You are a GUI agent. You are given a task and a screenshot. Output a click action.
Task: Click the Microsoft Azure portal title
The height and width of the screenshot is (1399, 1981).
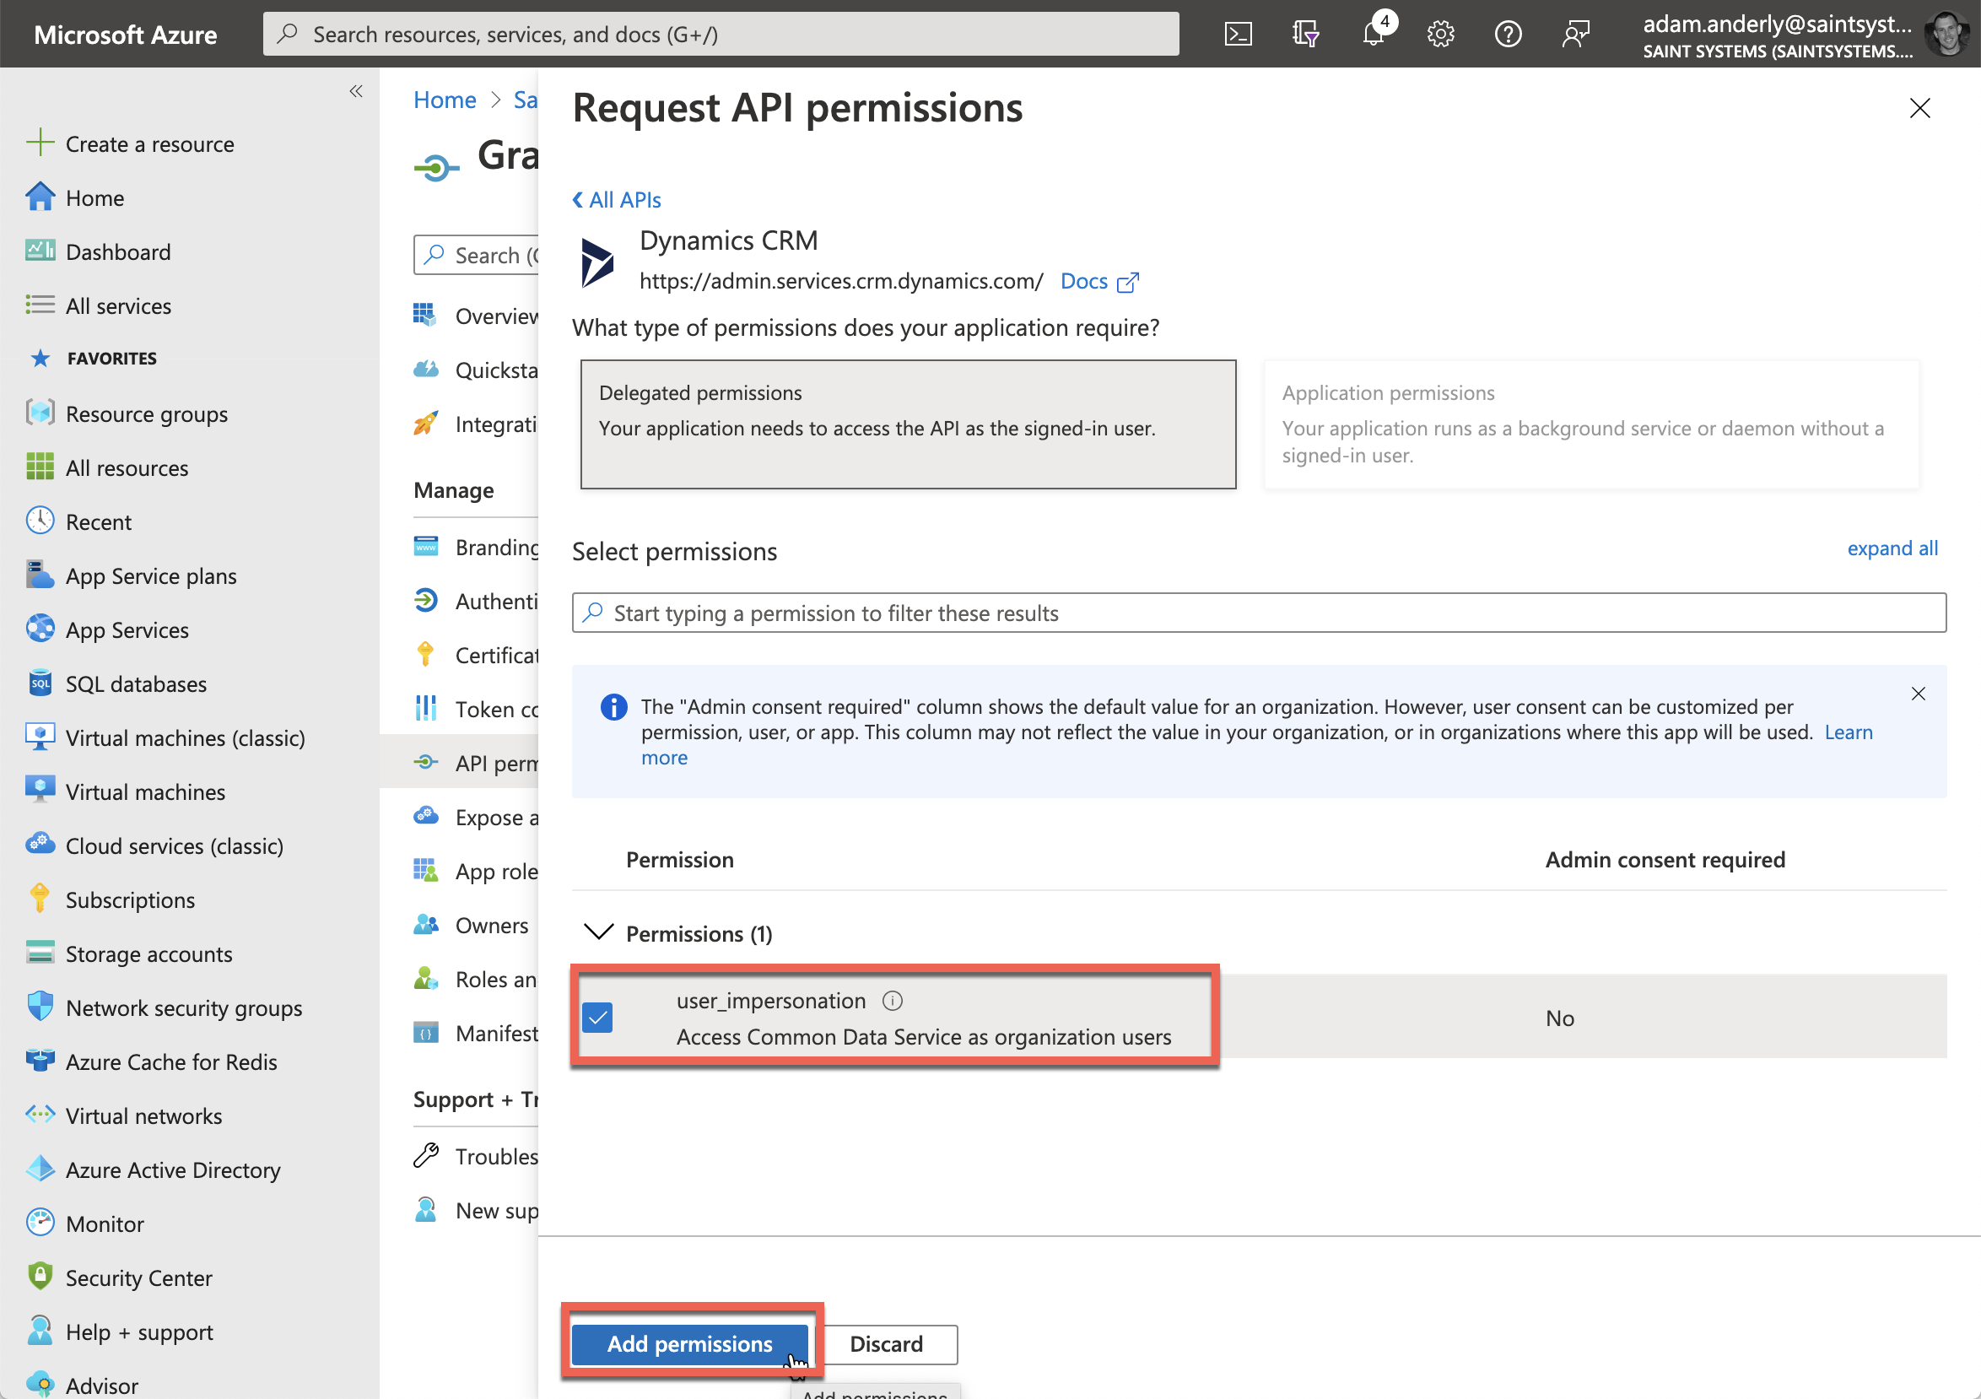[125, 34]
